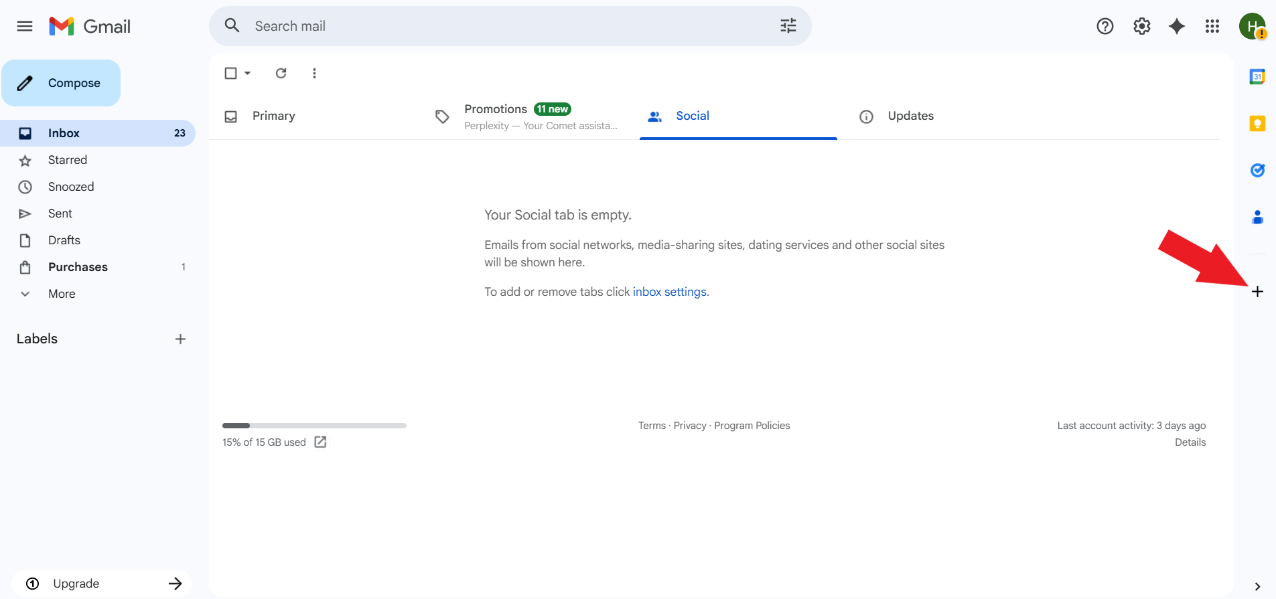This screenshot has height=599, width=1276.
Task: Click the Labels heading
Action: (37, 339)
